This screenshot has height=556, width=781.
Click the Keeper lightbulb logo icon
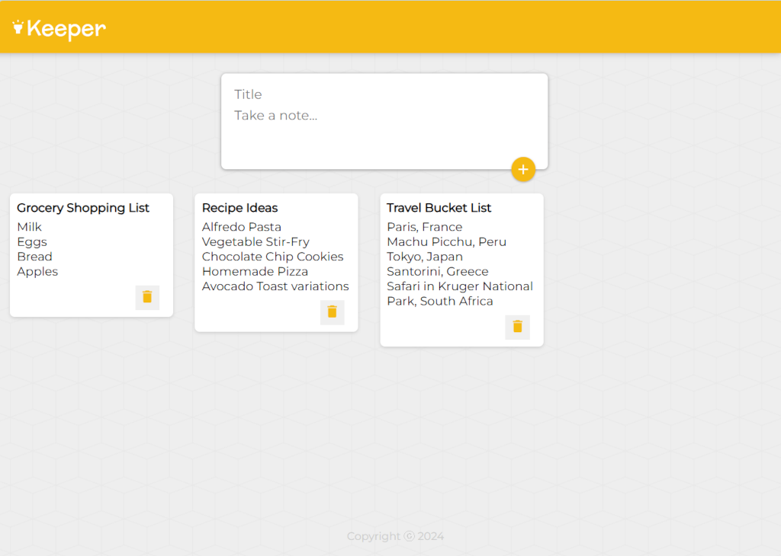(x=18, y=27)
